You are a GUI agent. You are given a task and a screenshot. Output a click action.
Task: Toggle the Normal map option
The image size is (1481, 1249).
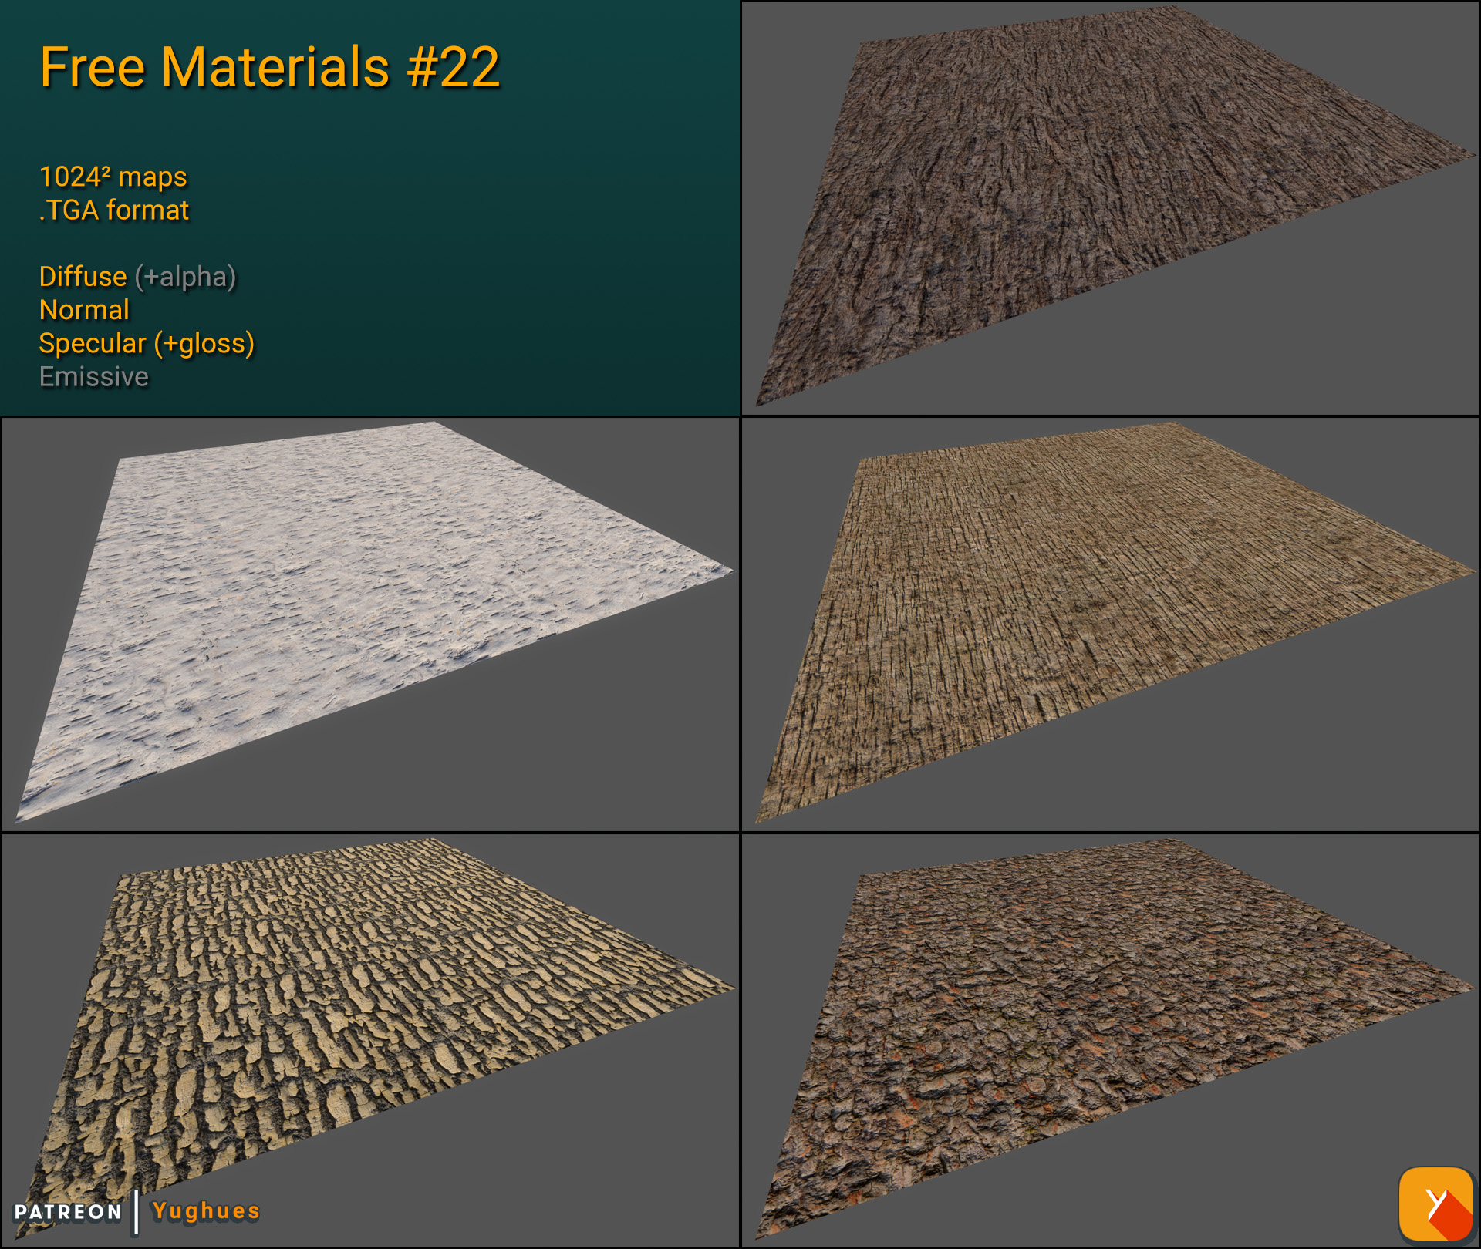(83, 310)
